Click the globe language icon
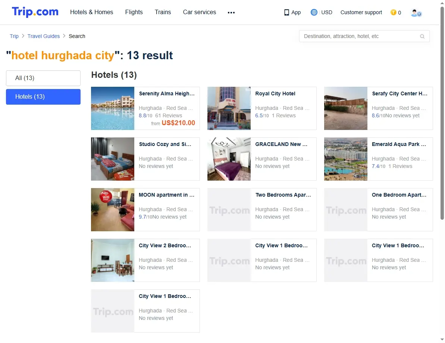Viewport: 445px width, 343px height. 314,12
